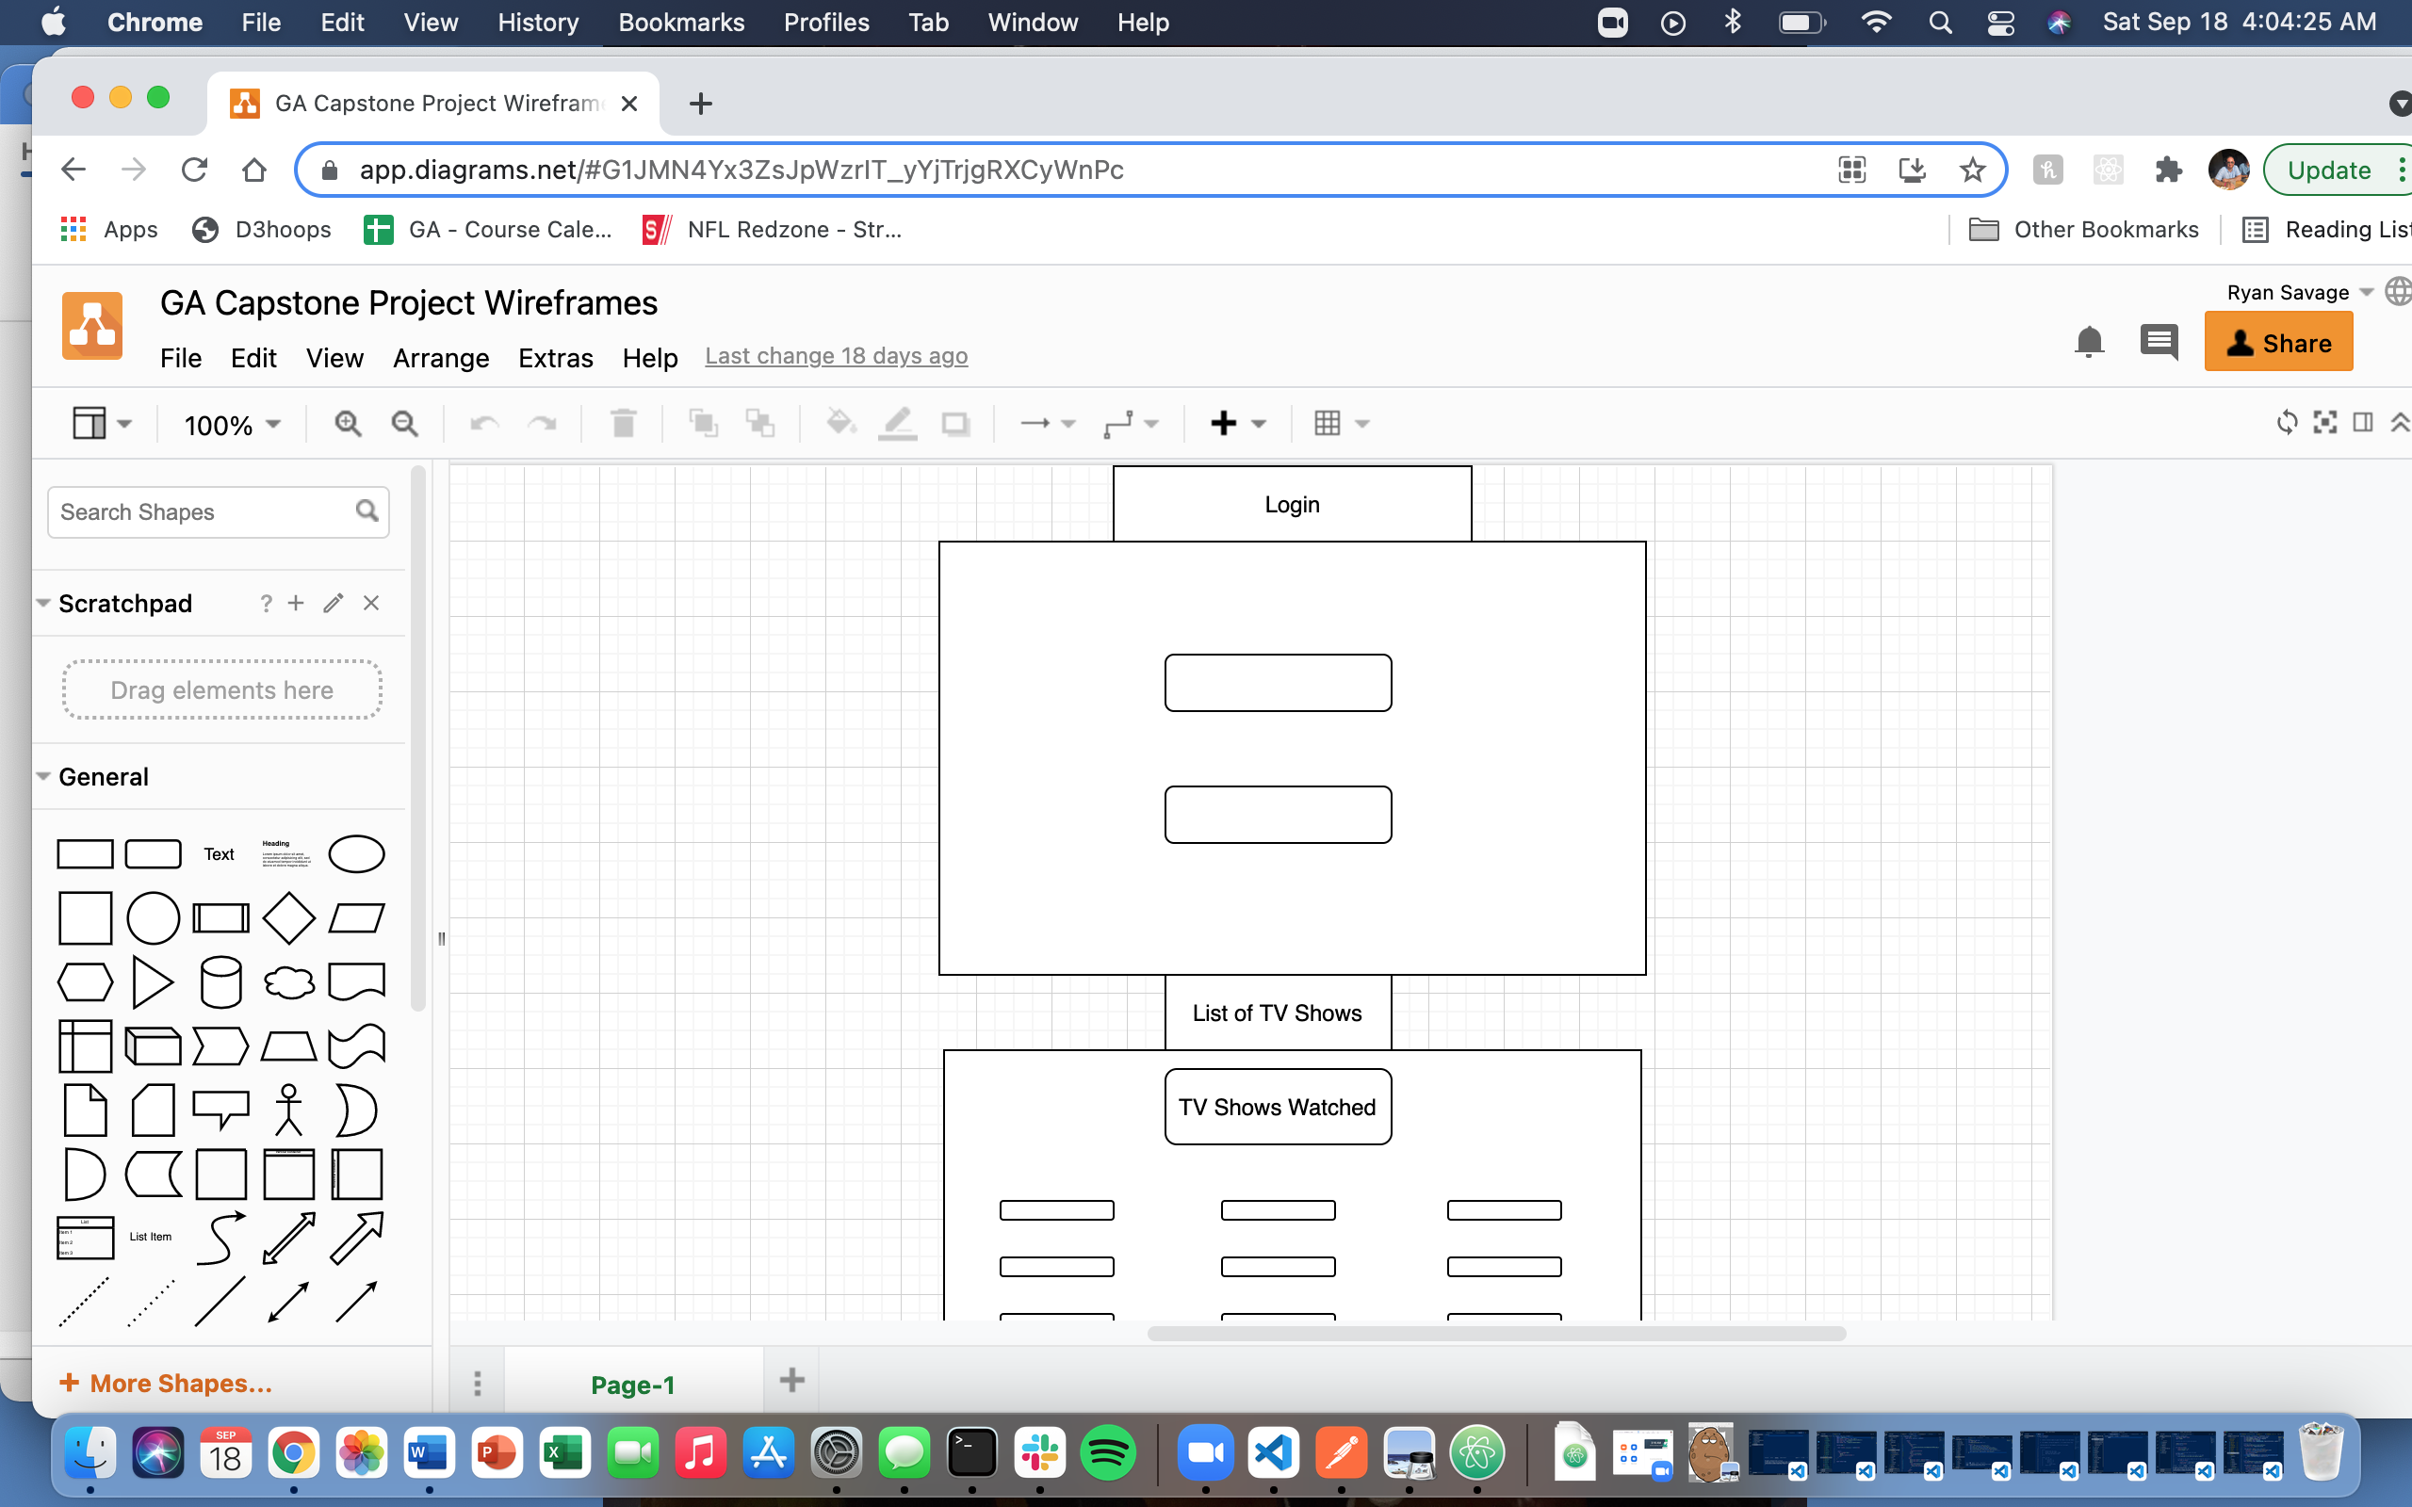The image size is (2412, 1507).
Task: Collapse the Scratchpad section
Action: click(44, 603)
